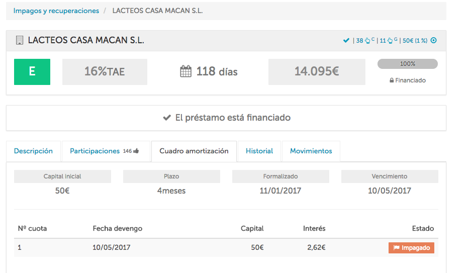Screen dimensions: 470x273
Task: Click the 50€ (1 %) link in header
Action: point(415,41)
